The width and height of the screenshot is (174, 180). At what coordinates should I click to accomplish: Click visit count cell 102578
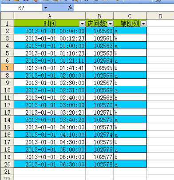tap(99, 164)
